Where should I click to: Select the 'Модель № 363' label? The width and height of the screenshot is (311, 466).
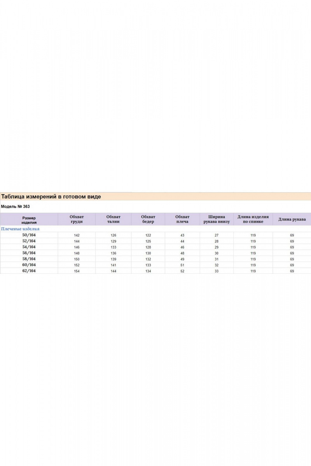pyautogui.click(x=16, y=207)
